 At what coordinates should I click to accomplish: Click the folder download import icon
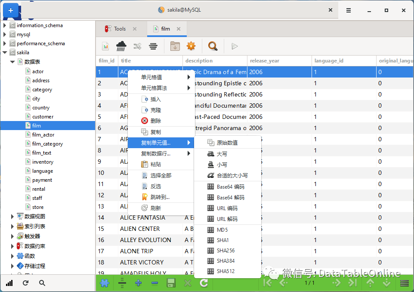click(175, 46)
